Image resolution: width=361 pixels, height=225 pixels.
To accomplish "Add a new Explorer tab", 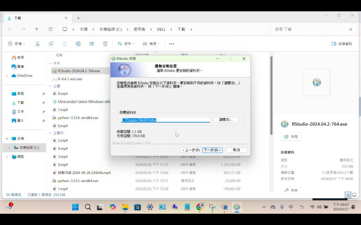I will click(x=78, y=18).
